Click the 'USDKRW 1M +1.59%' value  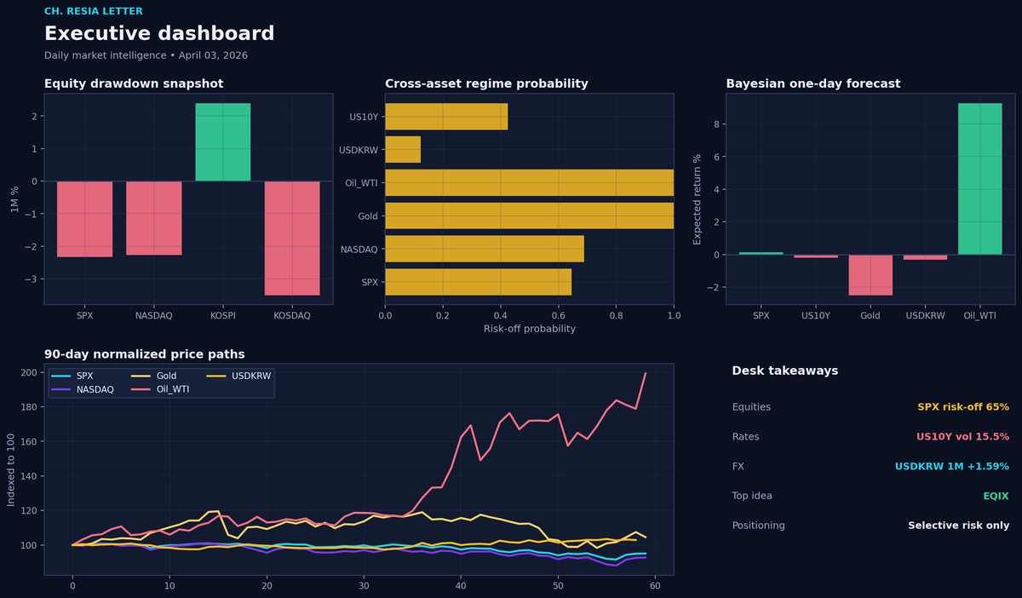pyautogui.click(x=952, y=467)
